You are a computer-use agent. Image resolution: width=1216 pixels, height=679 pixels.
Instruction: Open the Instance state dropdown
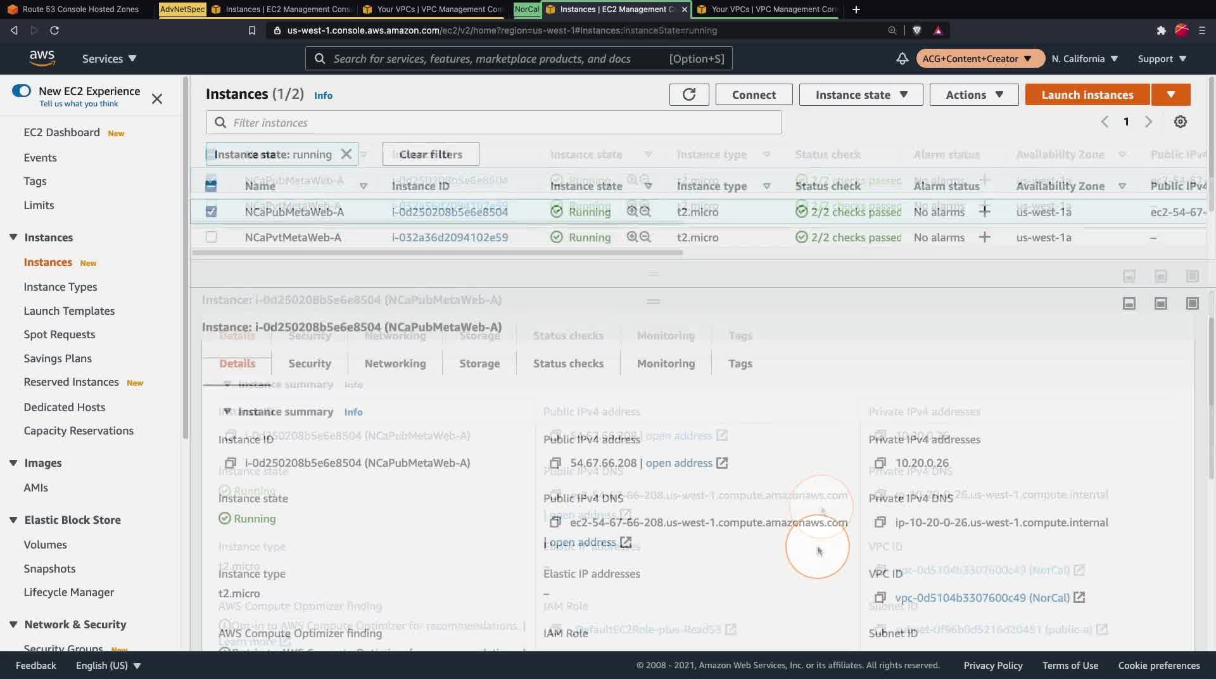point(861,94)
